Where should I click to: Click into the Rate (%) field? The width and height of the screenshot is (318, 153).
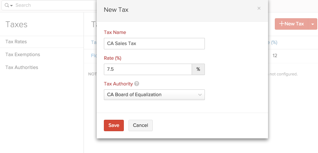pyautogui.click(x=148, y=69)
